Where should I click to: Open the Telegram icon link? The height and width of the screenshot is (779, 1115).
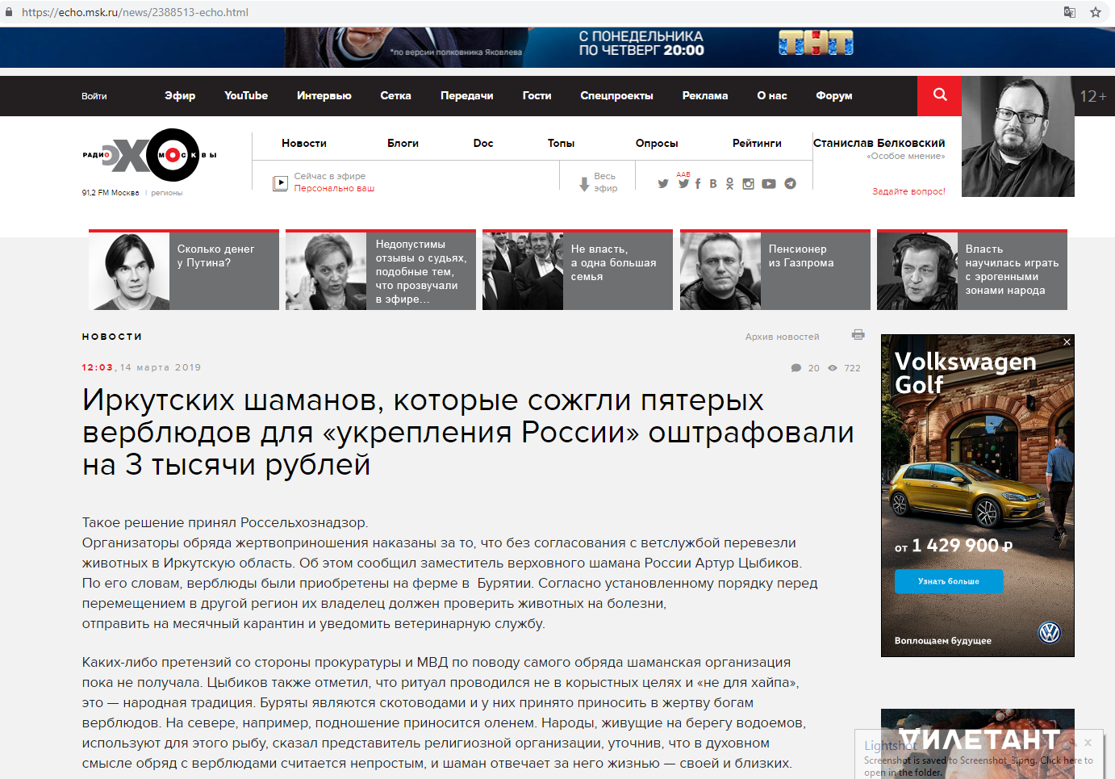[x=790, y=184]
